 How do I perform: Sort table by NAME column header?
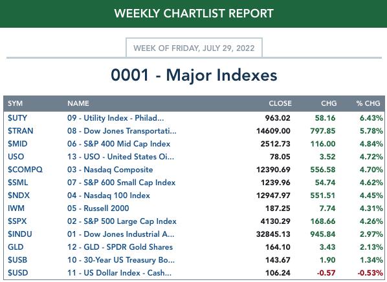[78, 103]
